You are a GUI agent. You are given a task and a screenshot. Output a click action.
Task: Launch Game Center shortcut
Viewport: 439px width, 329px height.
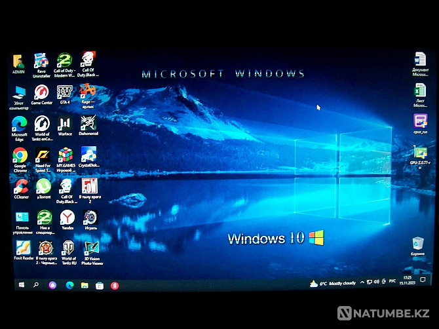(x=42, y=94)
